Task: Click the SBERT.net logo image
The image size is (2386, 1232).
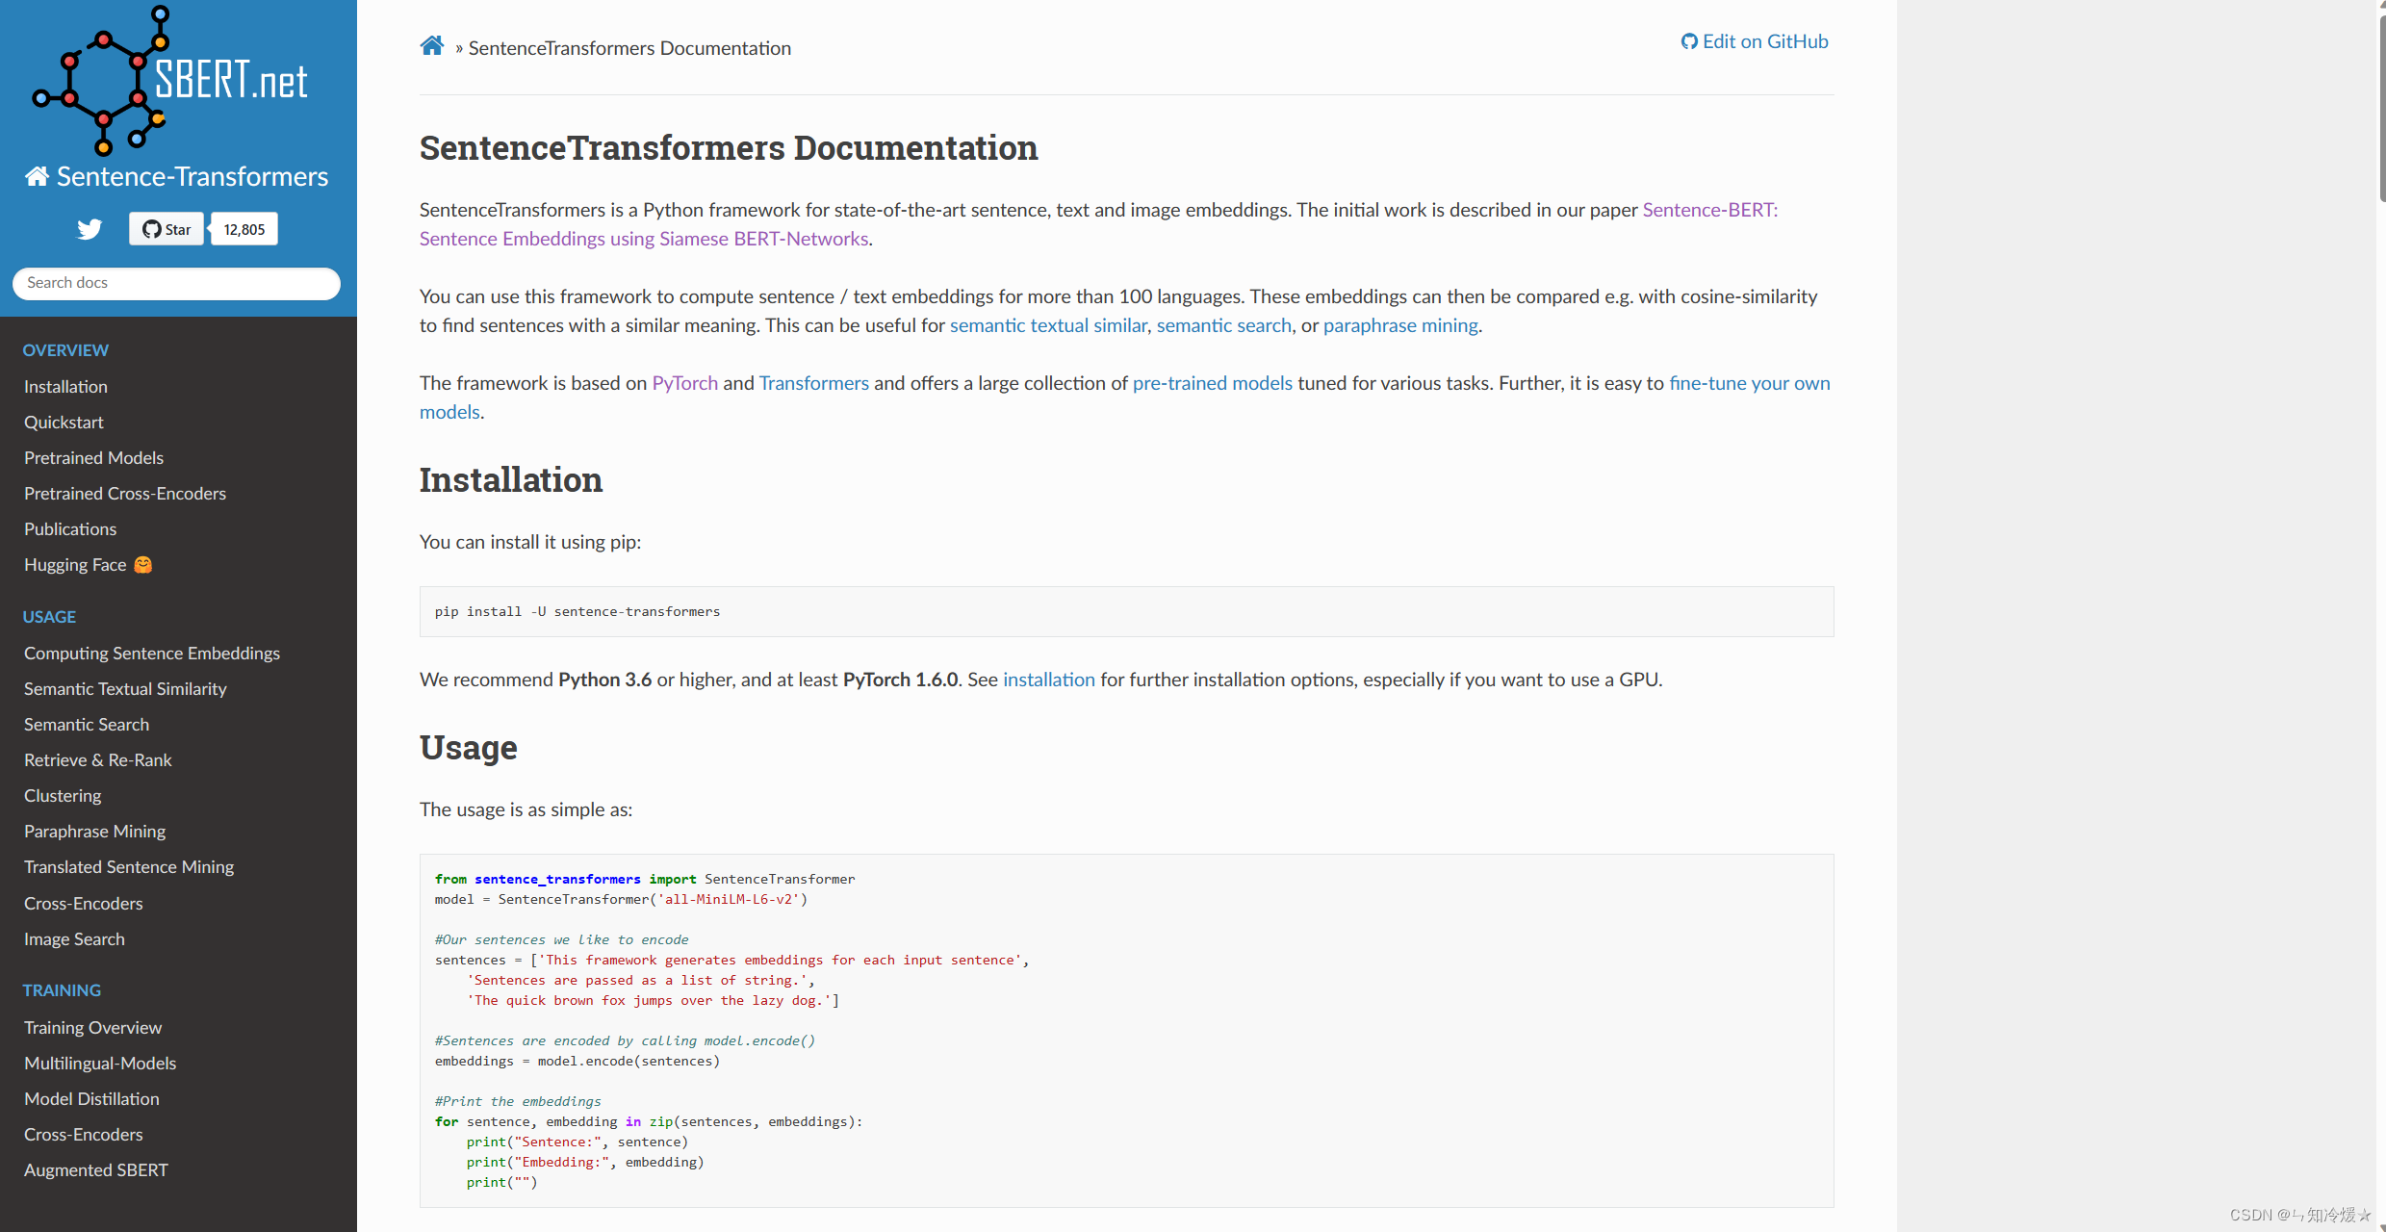Action: click(x=170, y=81)
